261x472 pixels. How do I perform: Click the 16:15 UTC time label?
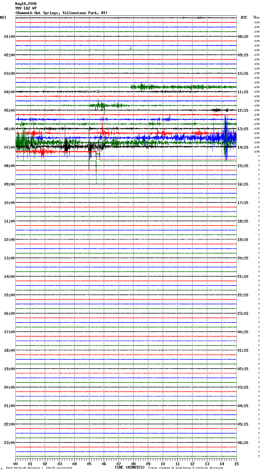click(243, 184)
